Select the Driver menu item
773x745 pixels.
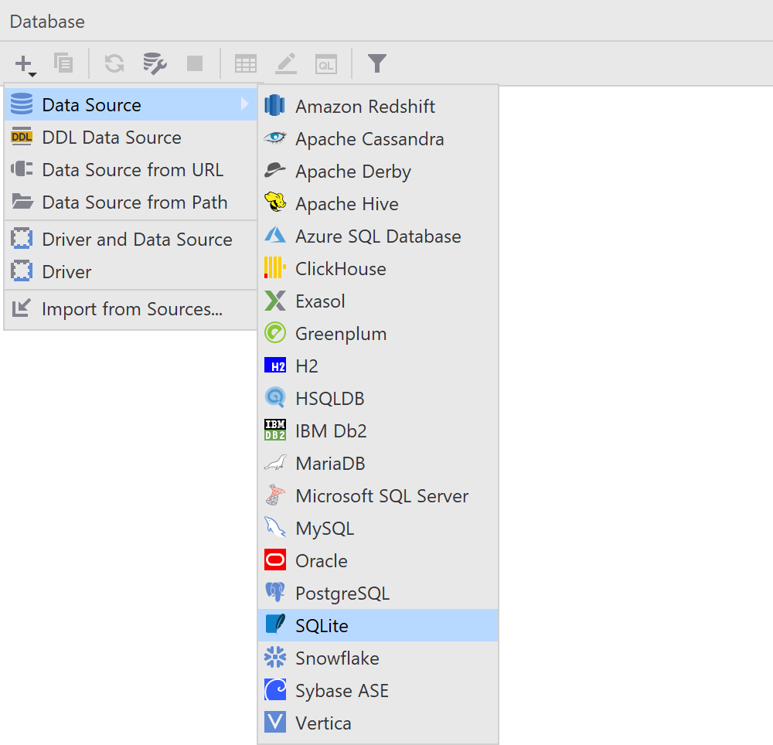(131, 271)
